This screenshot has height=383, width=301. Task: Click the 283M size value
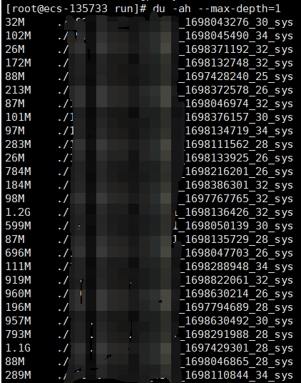[x=18, y=144]
